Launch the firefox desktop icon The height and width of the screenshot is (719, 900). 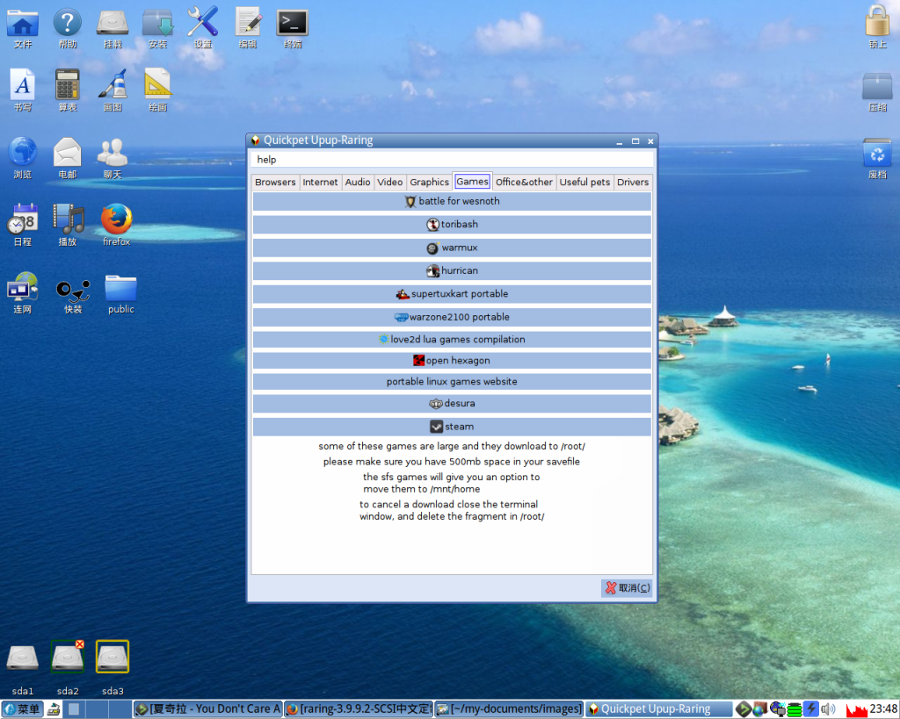[117, 219]
